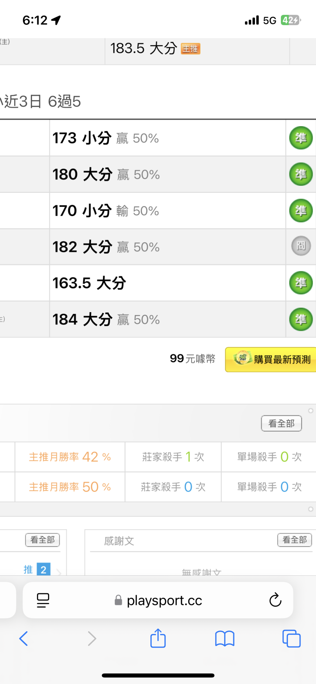Image resolution: width=316 pixels, height=684 pixels.
Task: Click 購買最新預測 yellow button
Action: (x=271, y=359)
